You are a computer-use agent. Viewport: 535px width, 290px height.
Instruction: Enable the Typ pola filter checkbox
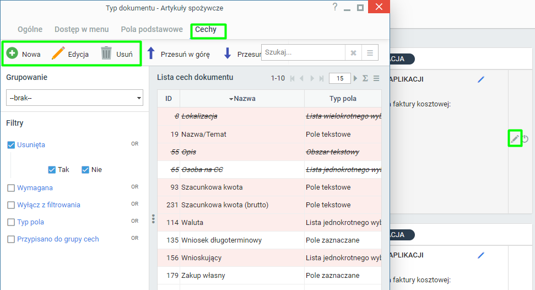point(11,222)
